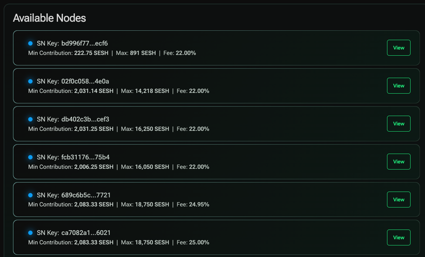Screen dimensions: 425x257
Task: Click blue status dot for node db402c3b...cef3
Action: click(30, 119)
